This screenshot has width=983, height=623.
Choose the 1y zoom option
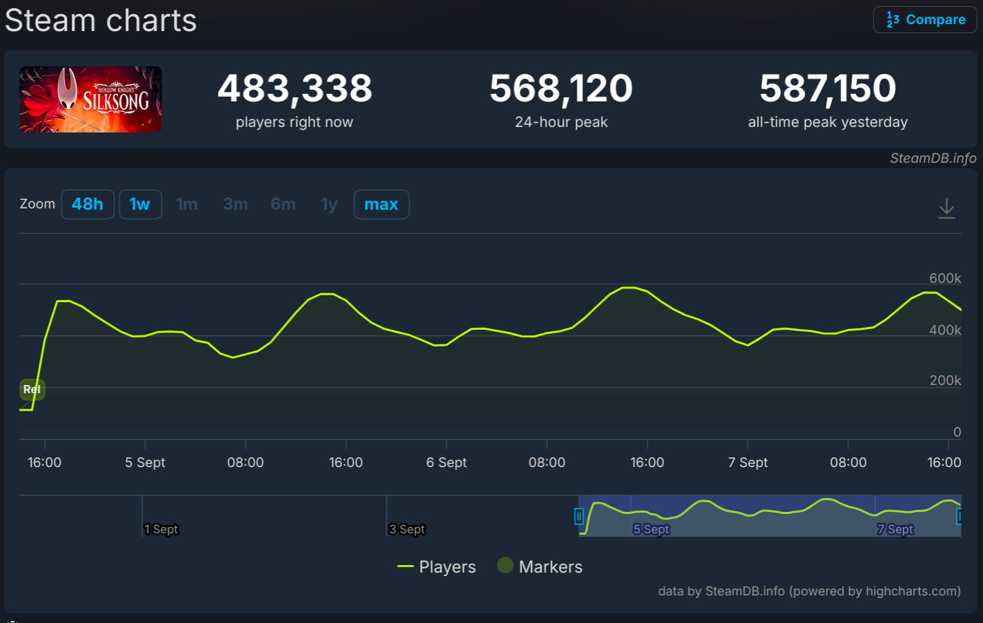pos(329,204)
